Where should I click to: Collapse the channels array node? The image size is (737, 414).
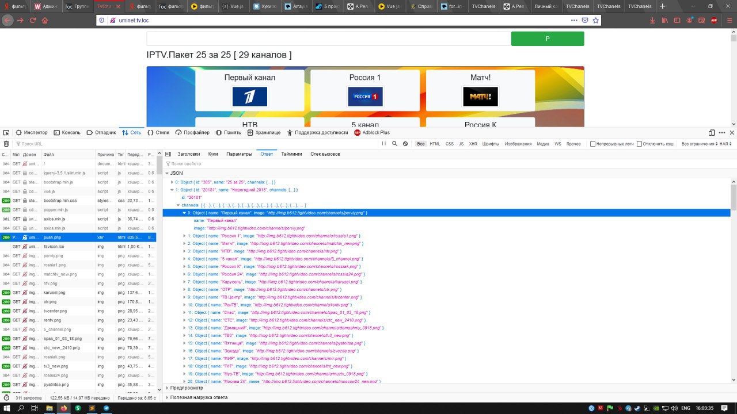[x=178, y=205]
